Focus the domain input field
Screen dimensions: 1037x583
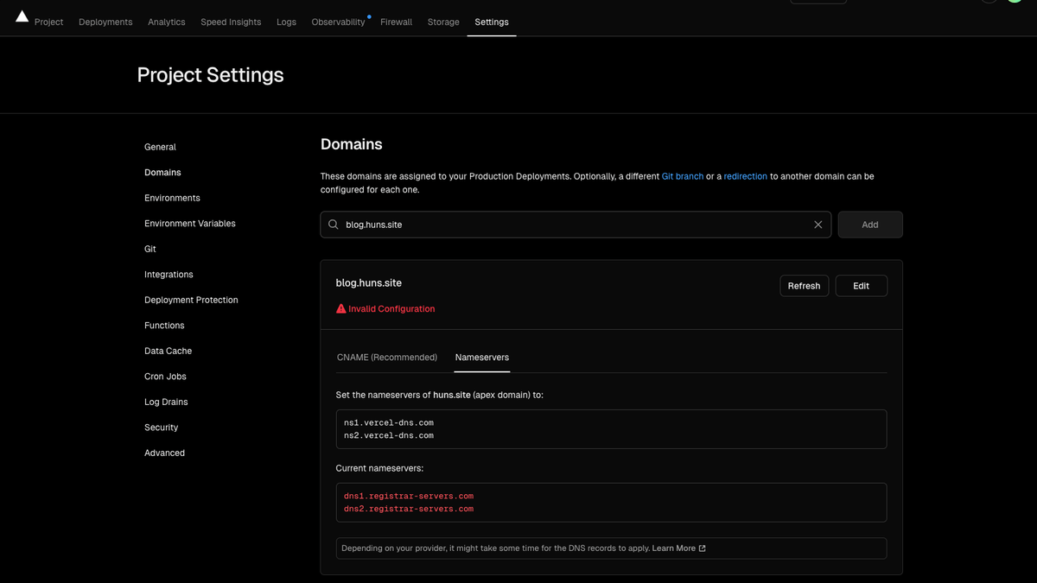[576, 225]
